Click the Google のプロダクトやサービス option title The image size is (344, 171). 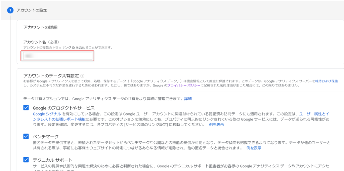[x=63, y=108]
